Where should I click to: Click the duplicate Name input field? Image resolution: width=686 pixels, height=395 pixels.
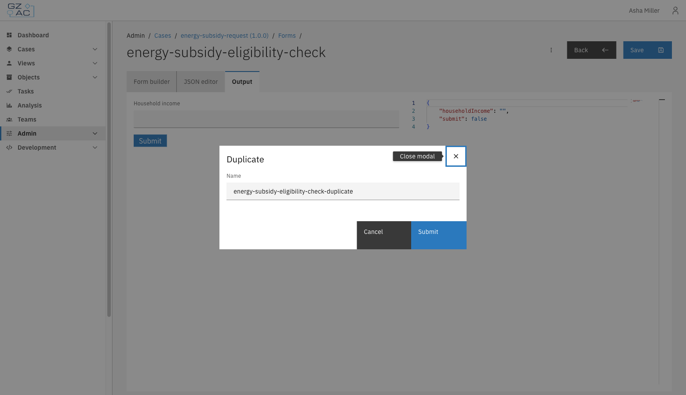click(x=343, y=191)
